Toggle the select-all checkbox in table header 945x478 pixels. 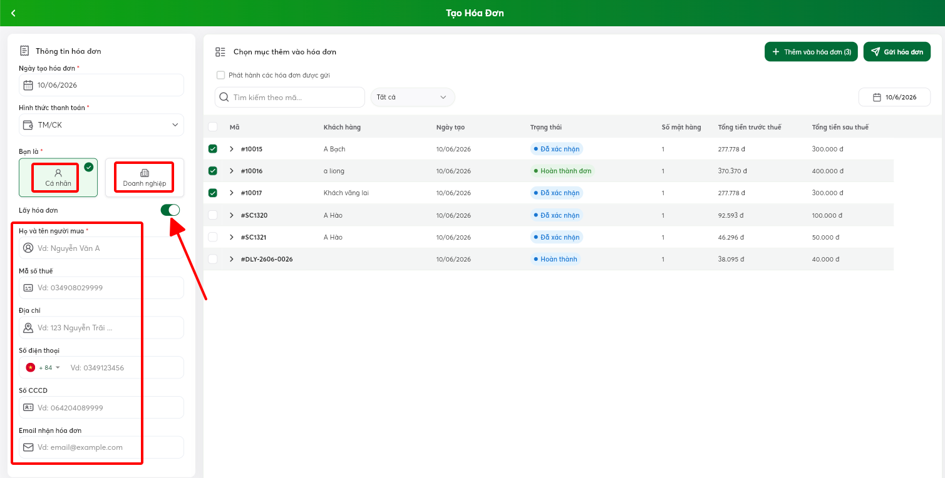213,127
